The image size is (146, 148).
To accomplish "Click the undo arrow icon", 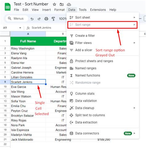I will (x=32, y=19).
